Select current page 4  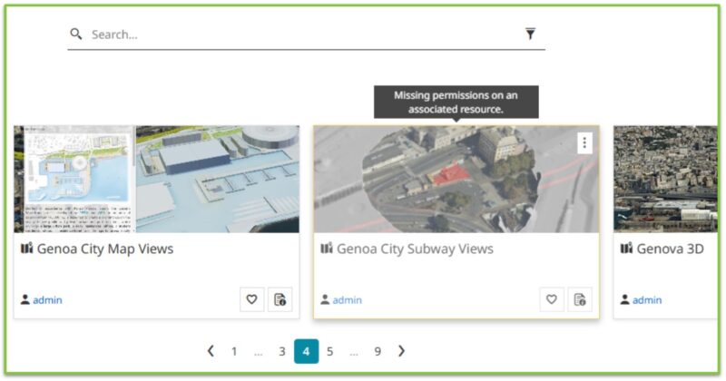pyautogui.click(x=306, y=351)
